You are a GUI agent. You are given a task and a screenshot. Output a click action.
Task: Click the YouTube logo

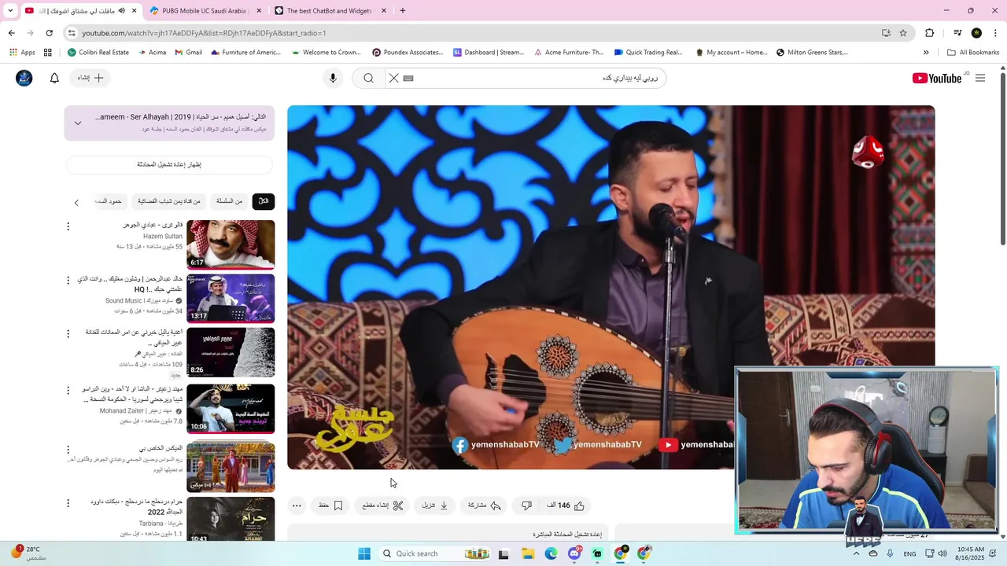(x=936, y=78)
